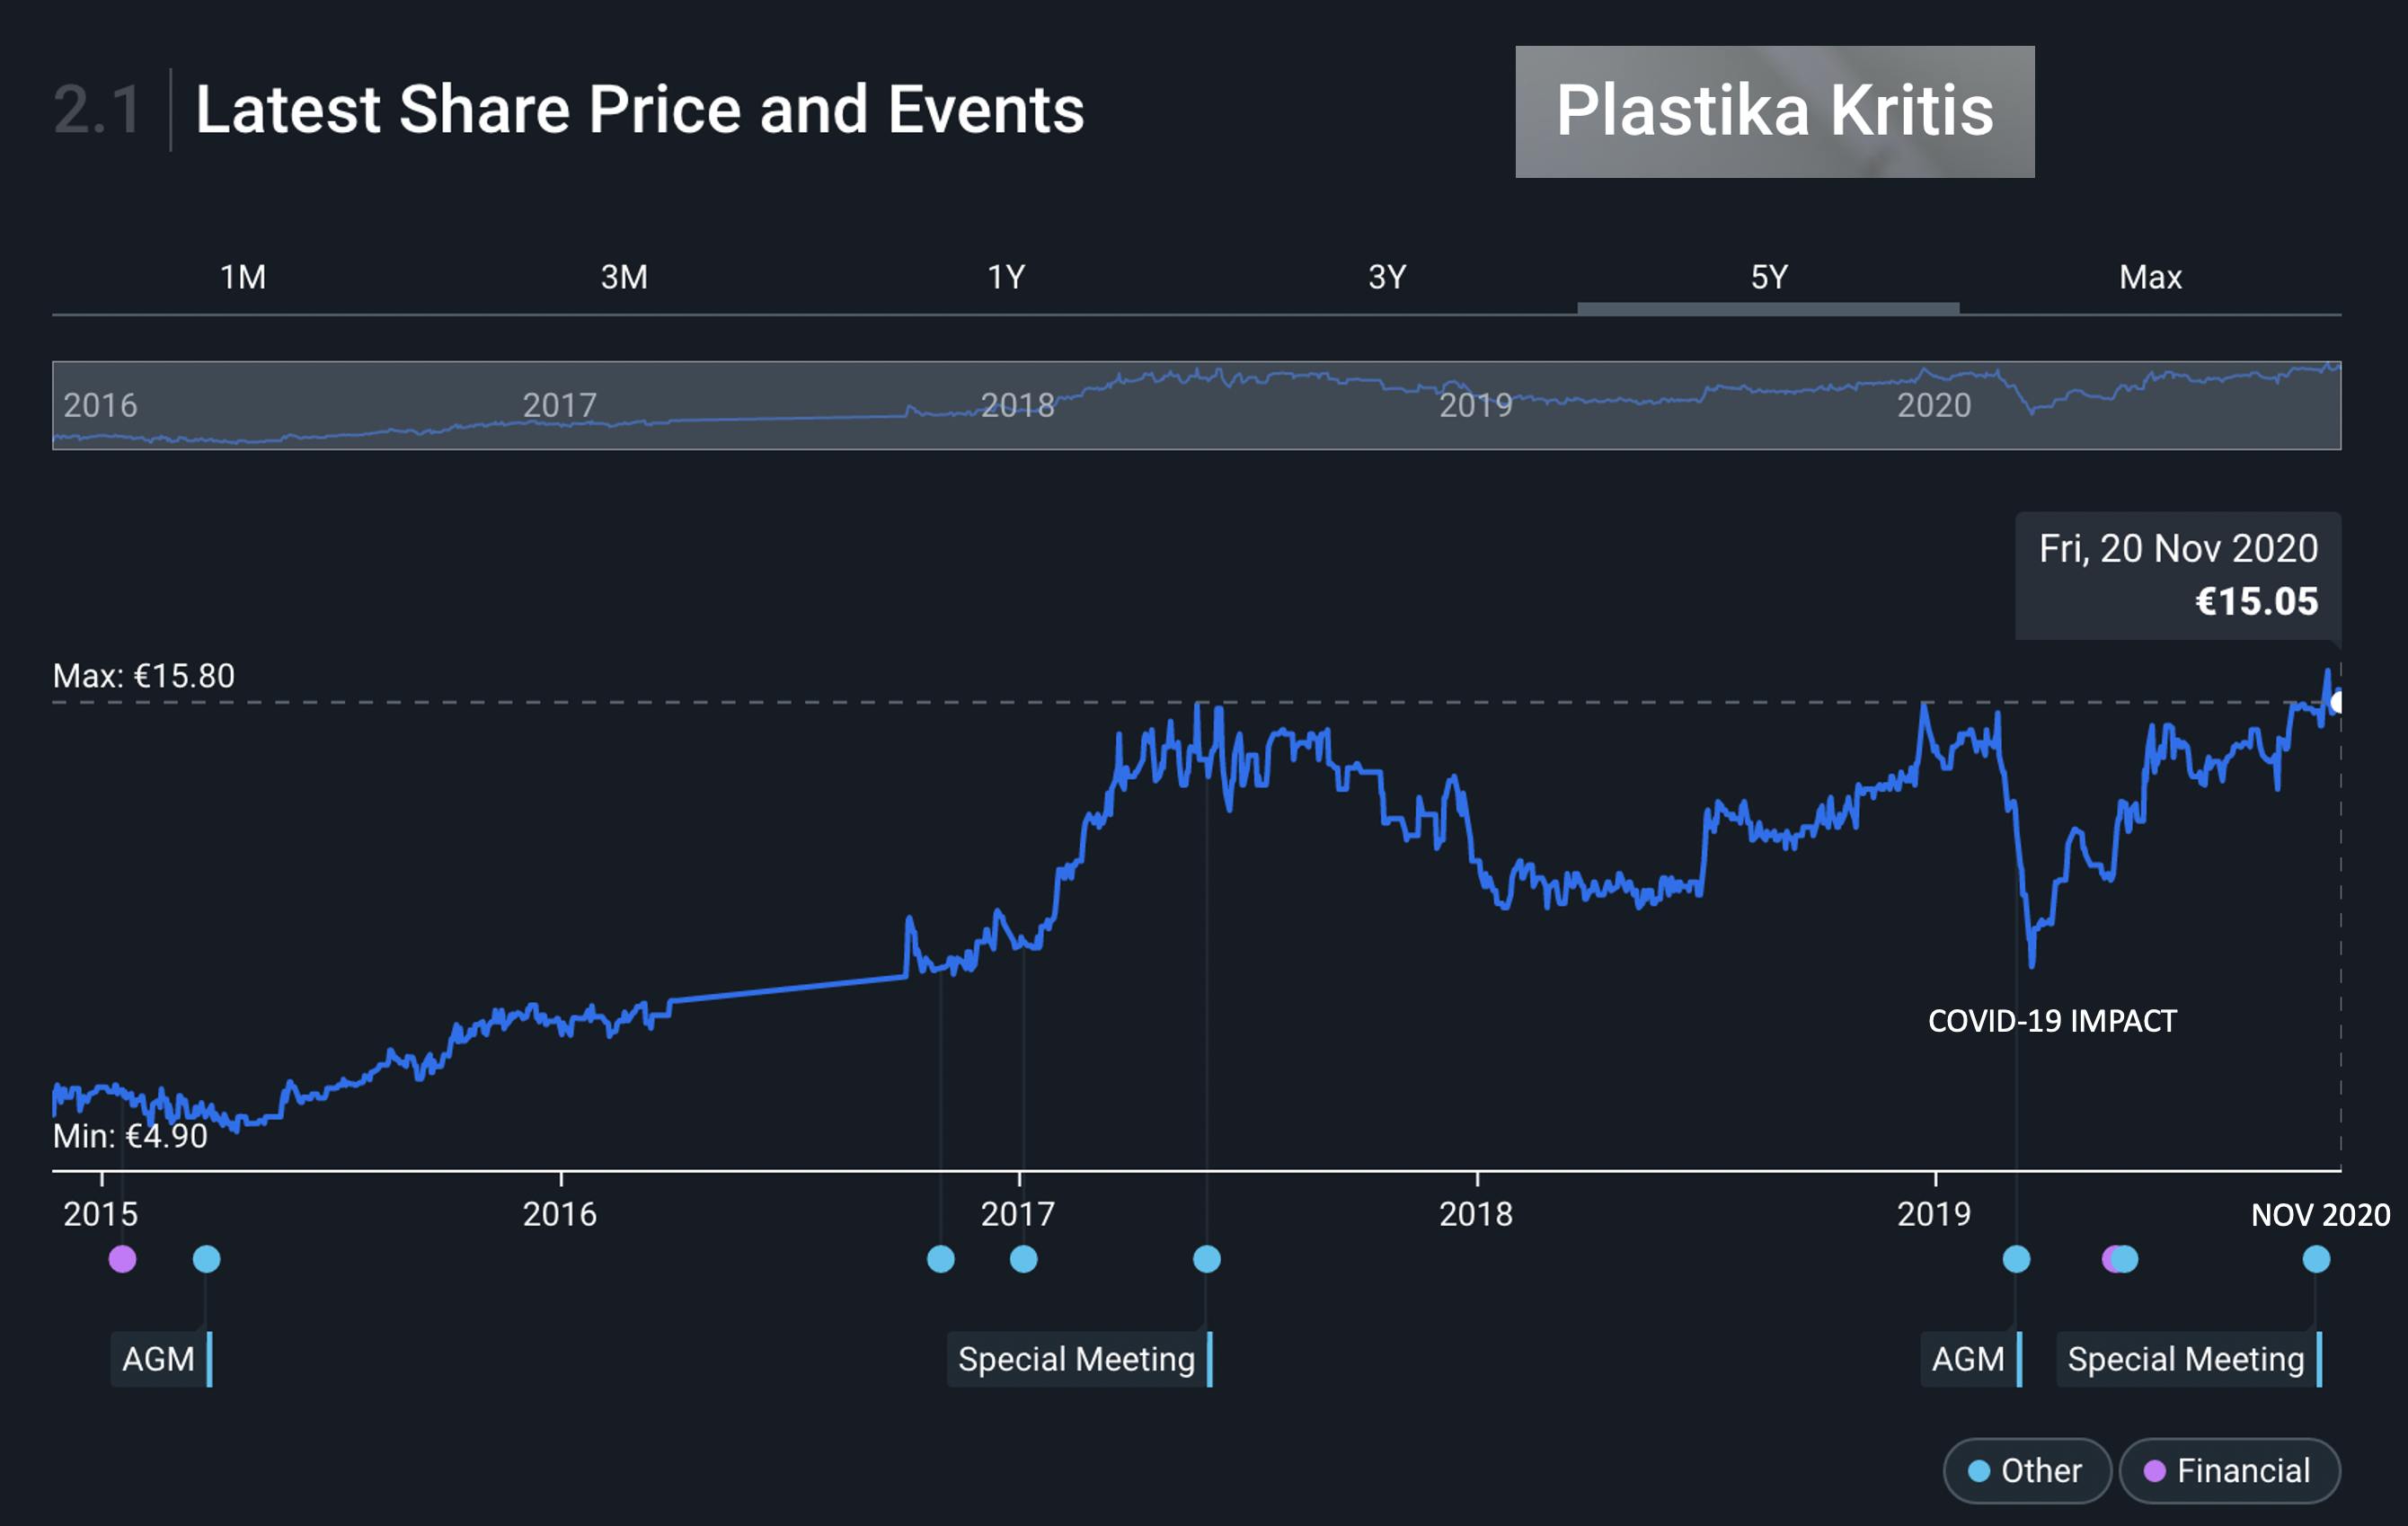Select the 1M time range tab
This screenshot has height=1526, width=2408.
click(x=243, y=277)
